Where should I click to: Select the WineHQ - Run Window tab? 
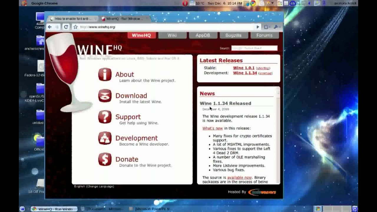(123, 19)
